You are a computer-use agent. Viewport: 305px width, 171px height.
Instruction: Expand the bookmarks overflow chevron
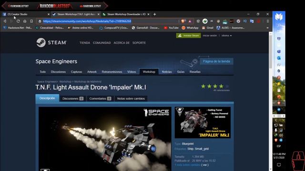click(268, 28)
